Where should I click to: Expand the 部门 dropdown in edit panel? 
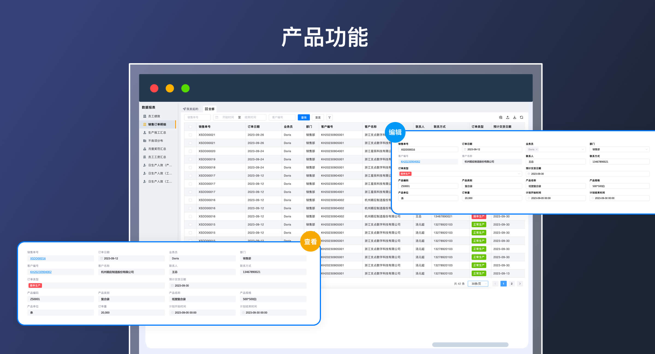tap(619, 149)
